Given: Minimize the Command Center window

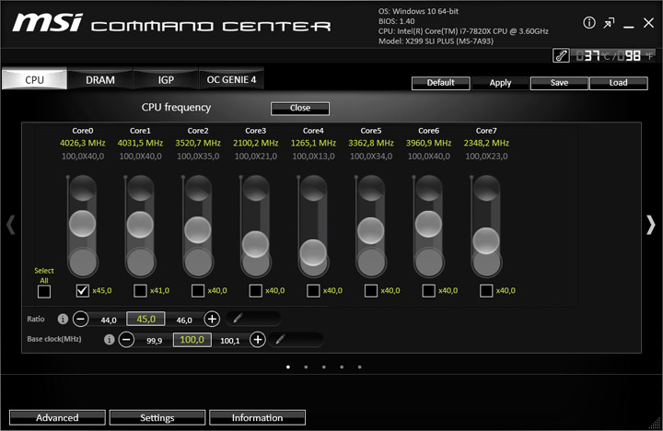Looking at the screenshot, I should tap(628, 25).
